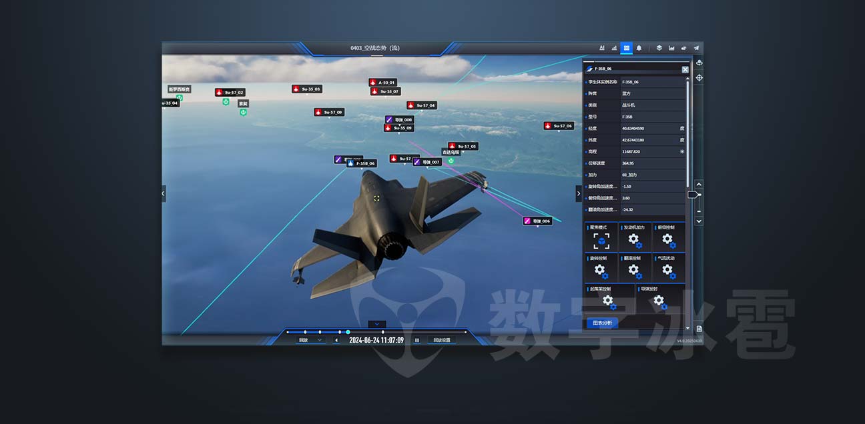This screenshot has width=865, height=424.
Task: Open the area chart icon
Action: click(671, 48)
